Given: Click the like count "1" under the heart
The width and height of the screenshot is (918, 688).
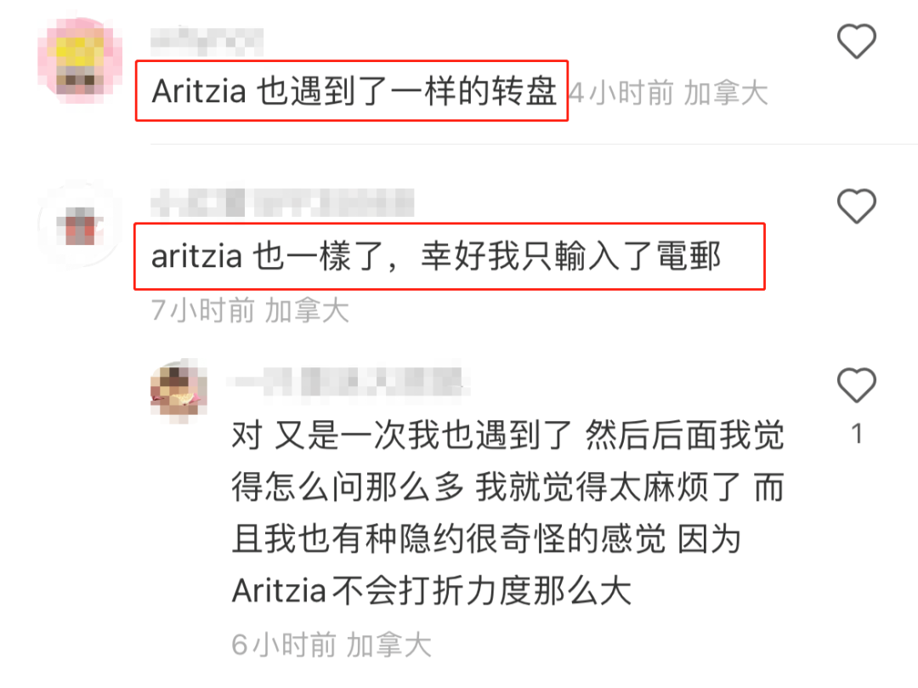Looking at the screenshot, I should (857, 434).
